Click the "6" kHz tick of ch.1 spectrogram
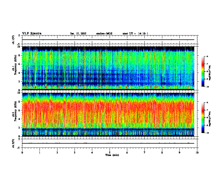 click(20, 64)
